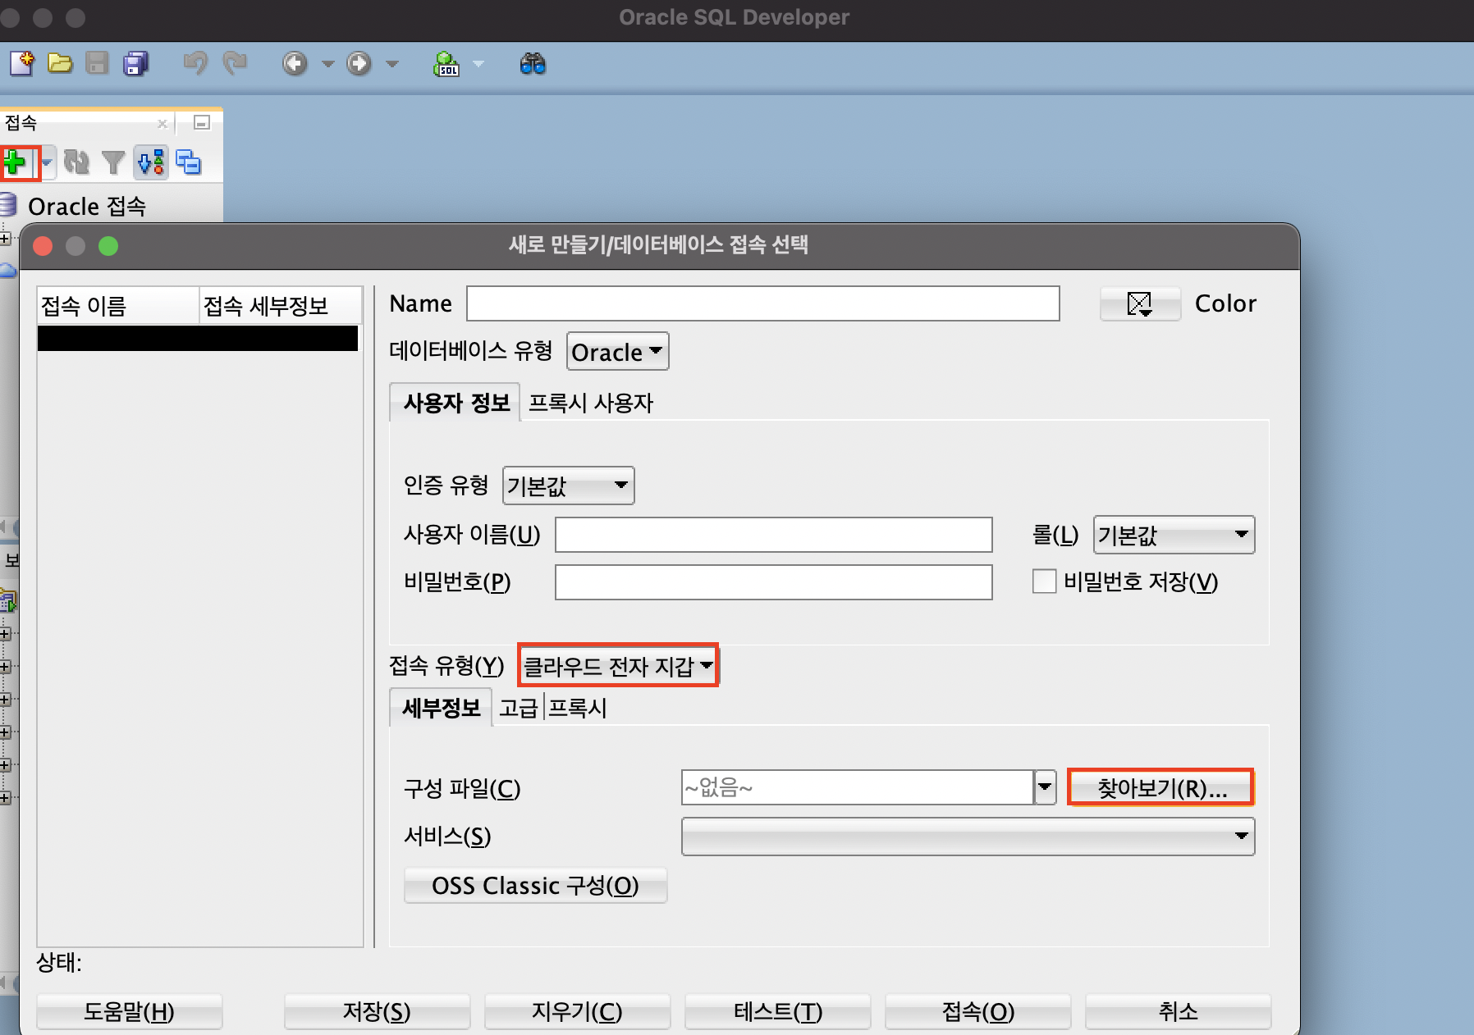Screen dimensions: 1474x1035
Task: Open the 구성 파일 combo box arrow
Action: [x=1044, y=787]
